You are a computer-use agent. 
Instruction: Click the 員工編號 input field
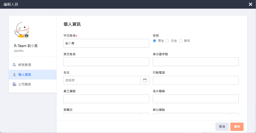click(106, 99)
